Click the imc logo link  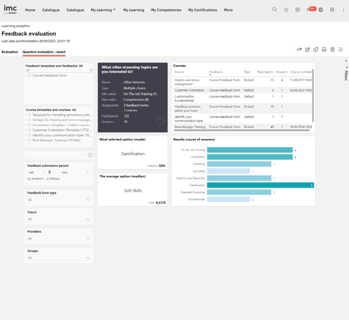pos(10,9)
